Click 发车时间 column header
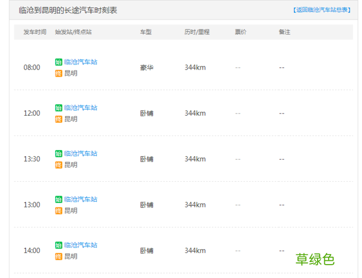The image size is (362, 278). [x=35, y=32]
